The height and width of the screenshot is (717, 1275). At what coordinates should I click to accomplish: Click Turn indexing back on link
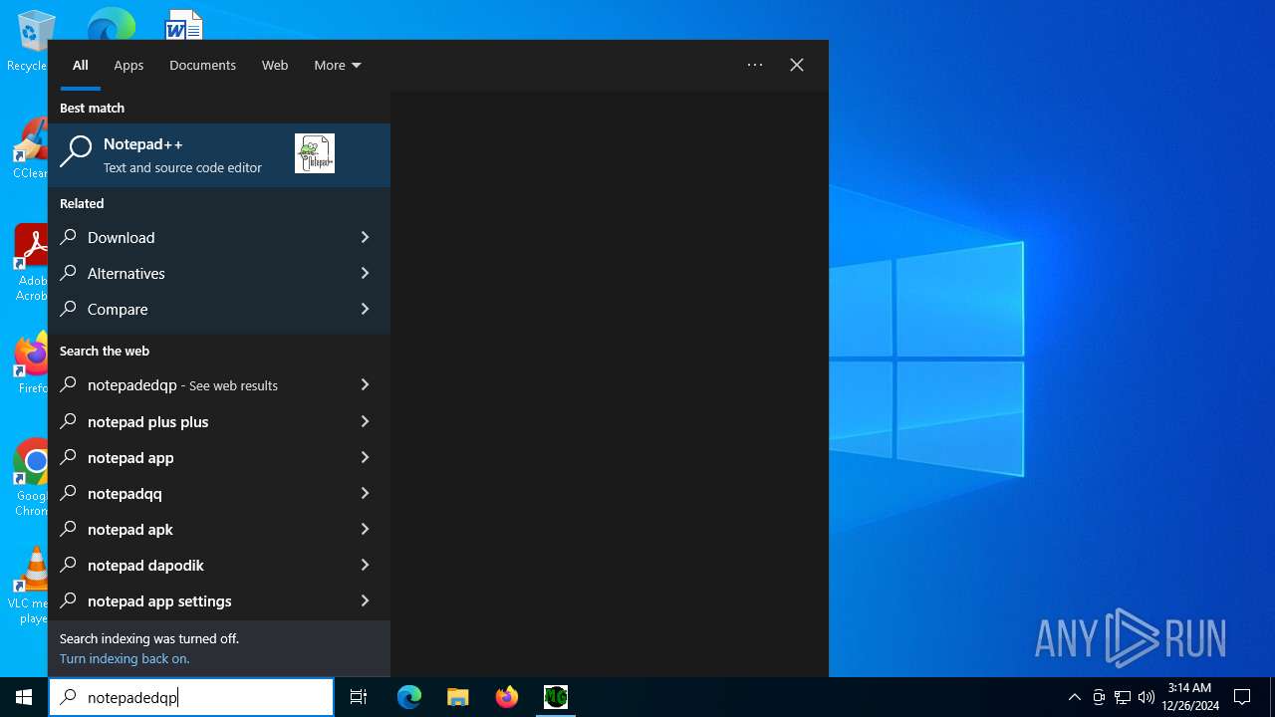pos(125,658)
